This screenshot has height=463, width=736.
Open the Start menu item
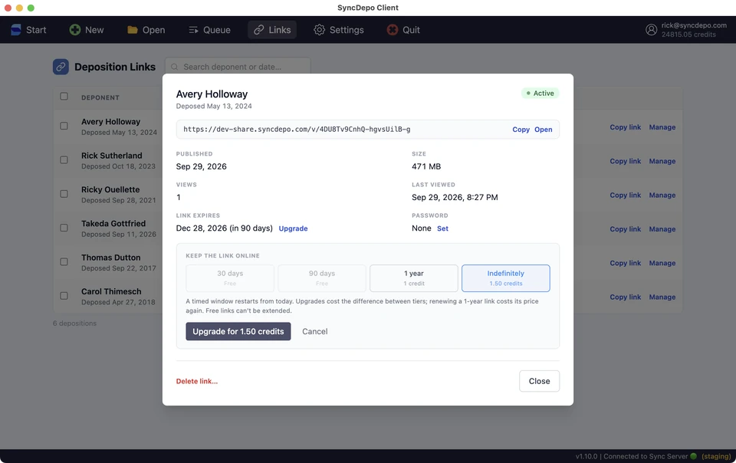coord(29,30)
